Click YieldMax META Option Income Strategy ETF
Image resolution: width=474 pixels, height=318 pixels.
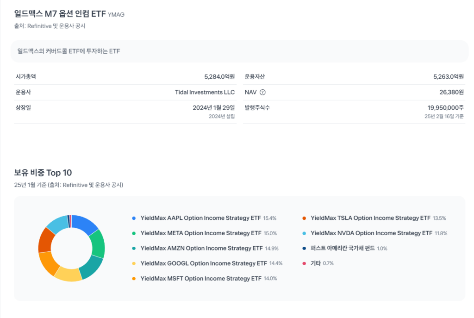[x=201, y=233]
